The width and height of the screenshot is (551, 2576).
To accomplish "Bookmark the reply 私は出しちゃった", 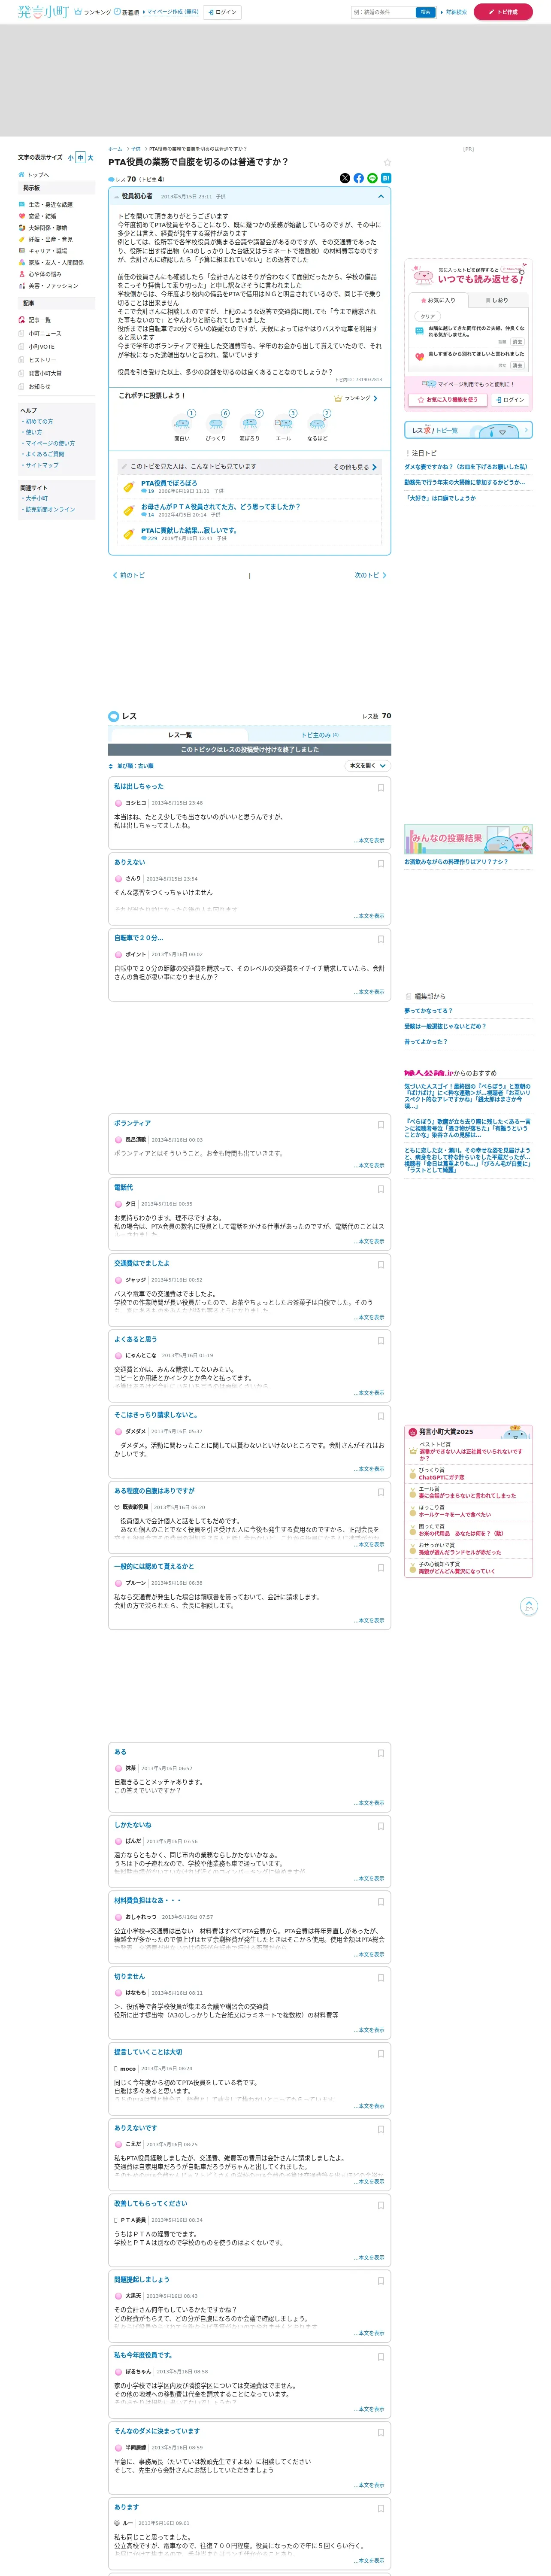I will pos(381,788).
